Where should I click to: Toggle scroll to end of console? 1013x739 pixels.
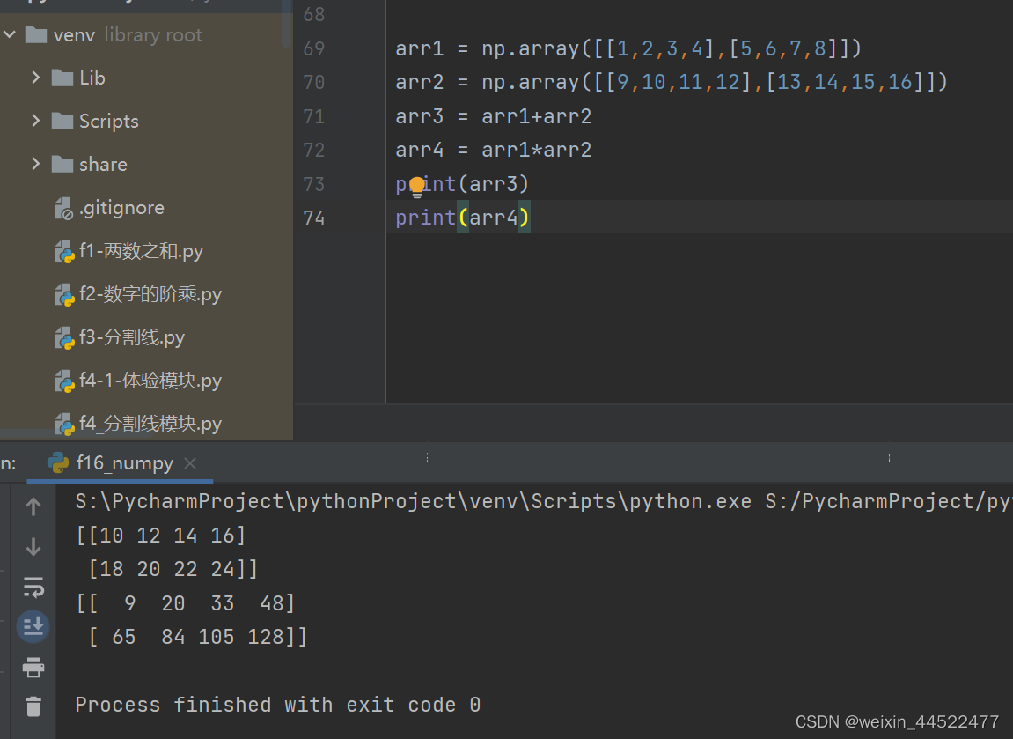(x=33, y=626)
